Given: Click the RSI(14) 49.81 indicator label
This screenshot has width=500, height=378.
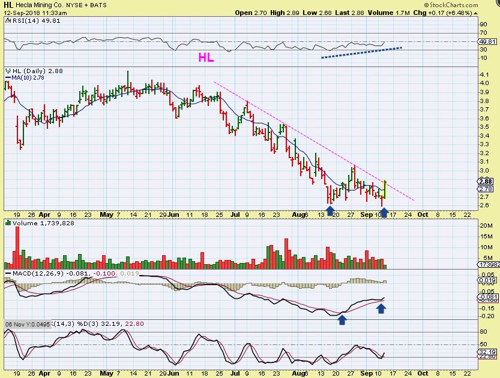Looking at the screenshot, I should tap(37, 21).
